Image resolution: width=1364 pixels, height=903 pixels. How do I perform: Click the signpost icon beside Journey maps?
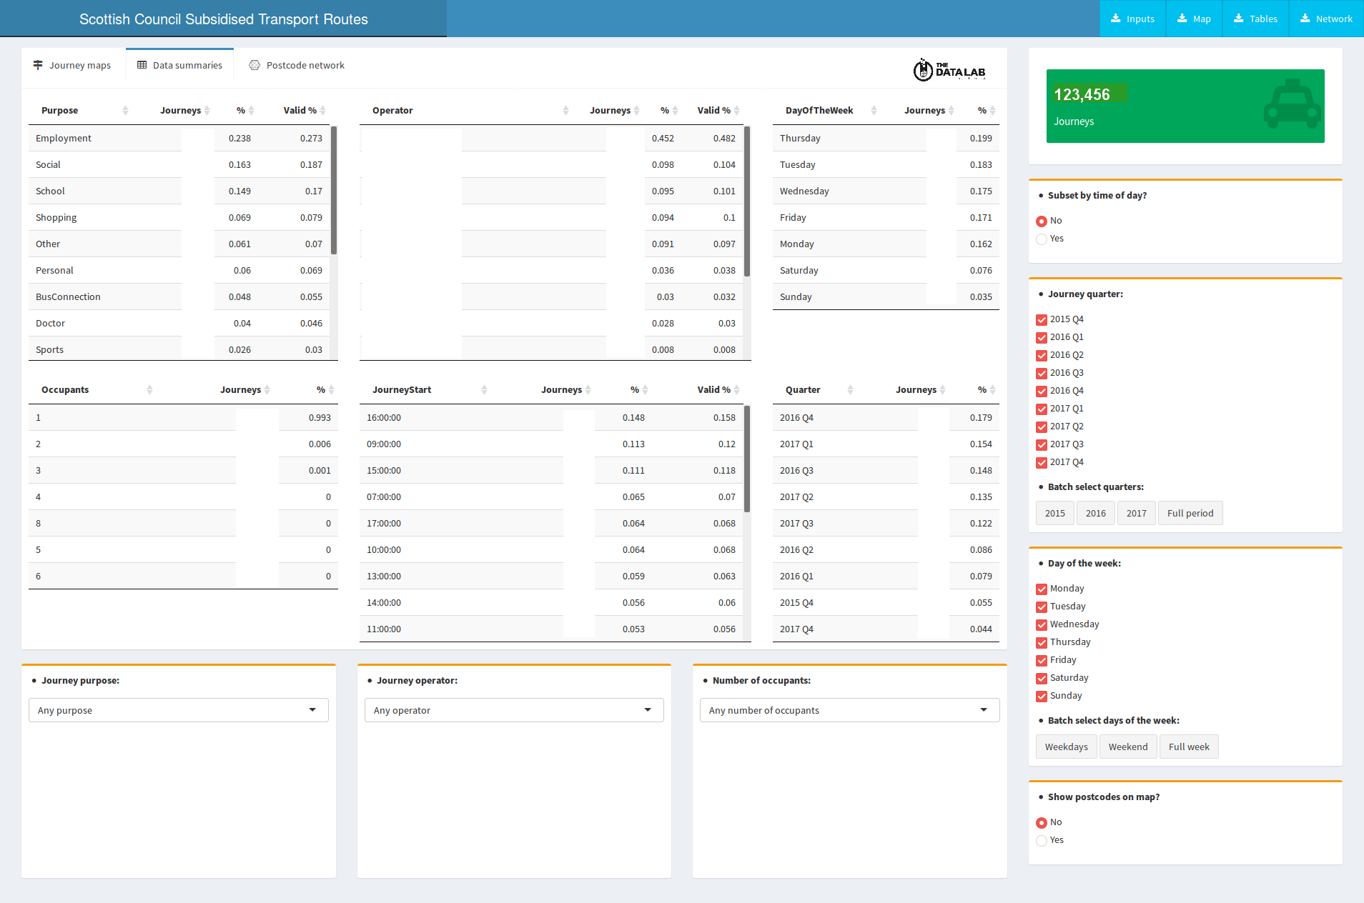pyautogui.click(x=38, y=65)
